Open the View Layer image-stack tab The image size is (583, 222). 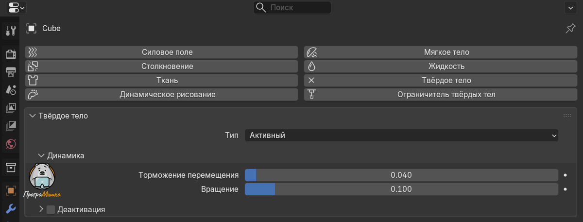click(11, 108)
